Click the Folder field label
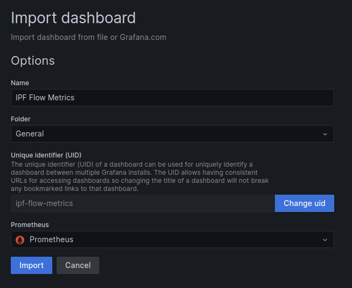The image size is (352, 288). coord(20,119)
